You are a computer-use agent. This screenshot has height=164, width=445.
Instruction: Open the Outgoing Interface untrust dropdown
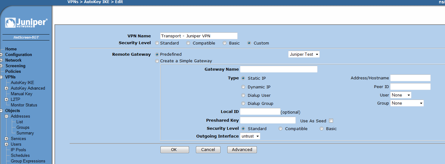(250, 136)
